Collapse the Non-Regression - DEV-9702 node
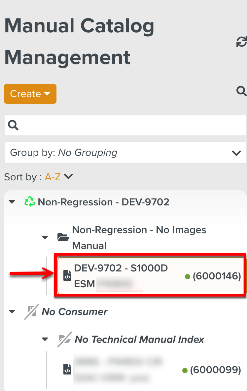The height and width of the screenshot is (391, 247). pyautogui.click(x=12, y=202)
